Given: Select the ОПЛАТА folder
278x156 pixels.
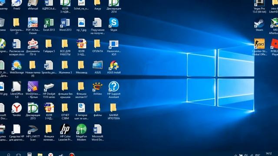Looking at the screenshot, I should (x=97, y=45).
